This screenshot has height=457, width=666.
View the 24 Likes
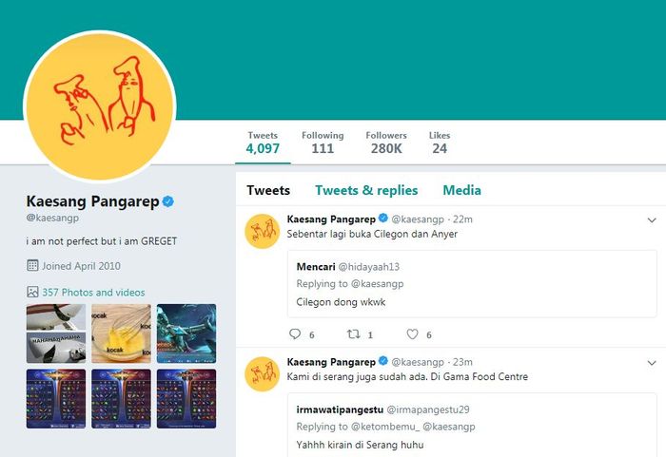[x=440, y=143]
